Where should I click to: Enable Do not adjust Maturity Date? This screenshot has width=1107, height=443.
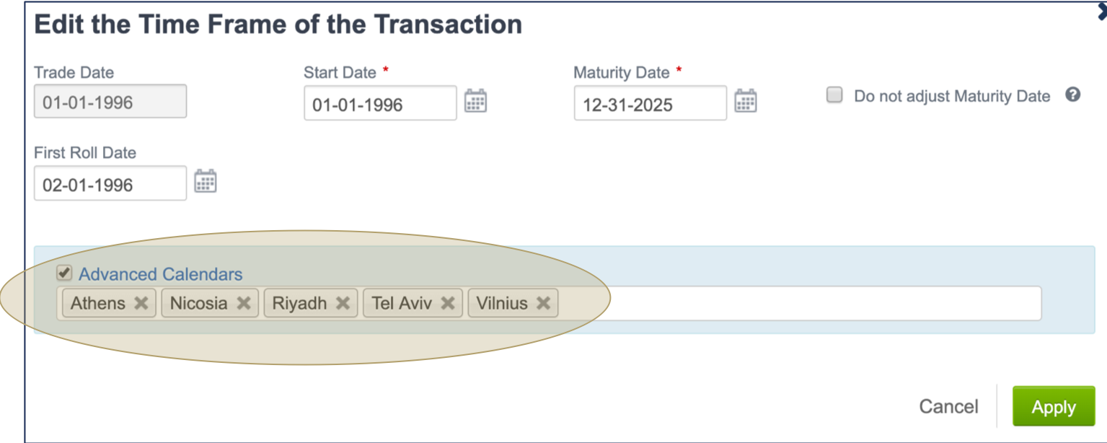834,94
